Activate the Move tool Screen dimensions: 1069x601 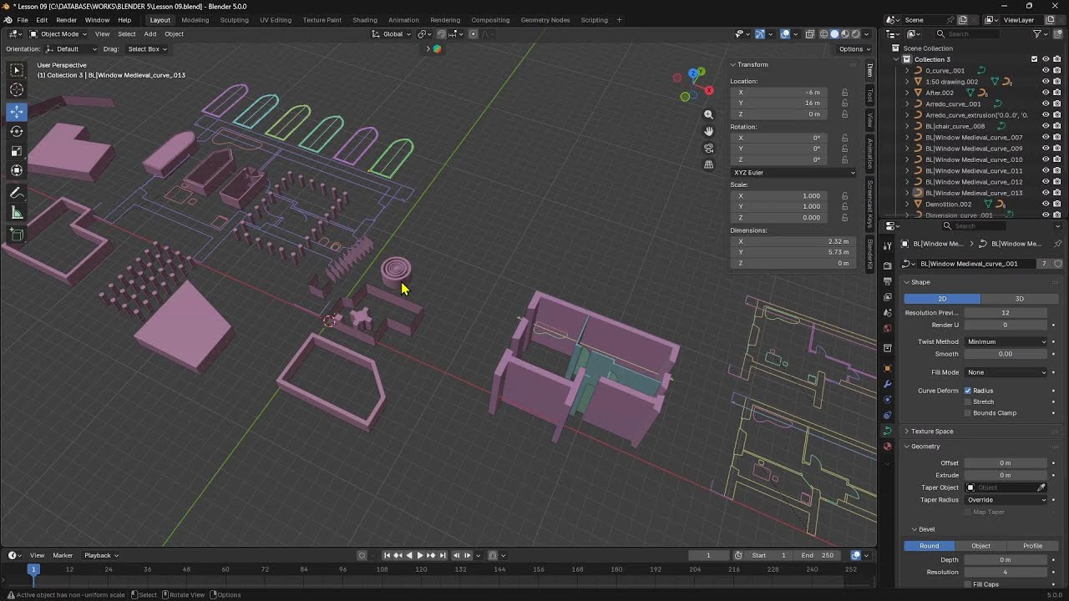click(17, 111)
